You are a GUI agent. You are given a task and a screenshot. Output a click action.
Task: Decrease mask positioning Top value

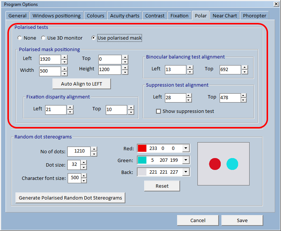pos(125,62)
